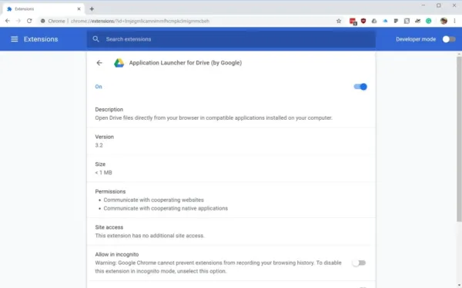Viewport: 462px width, 288px height.
Task: Select the Extensions browser tab
Action: pos(44,8)
